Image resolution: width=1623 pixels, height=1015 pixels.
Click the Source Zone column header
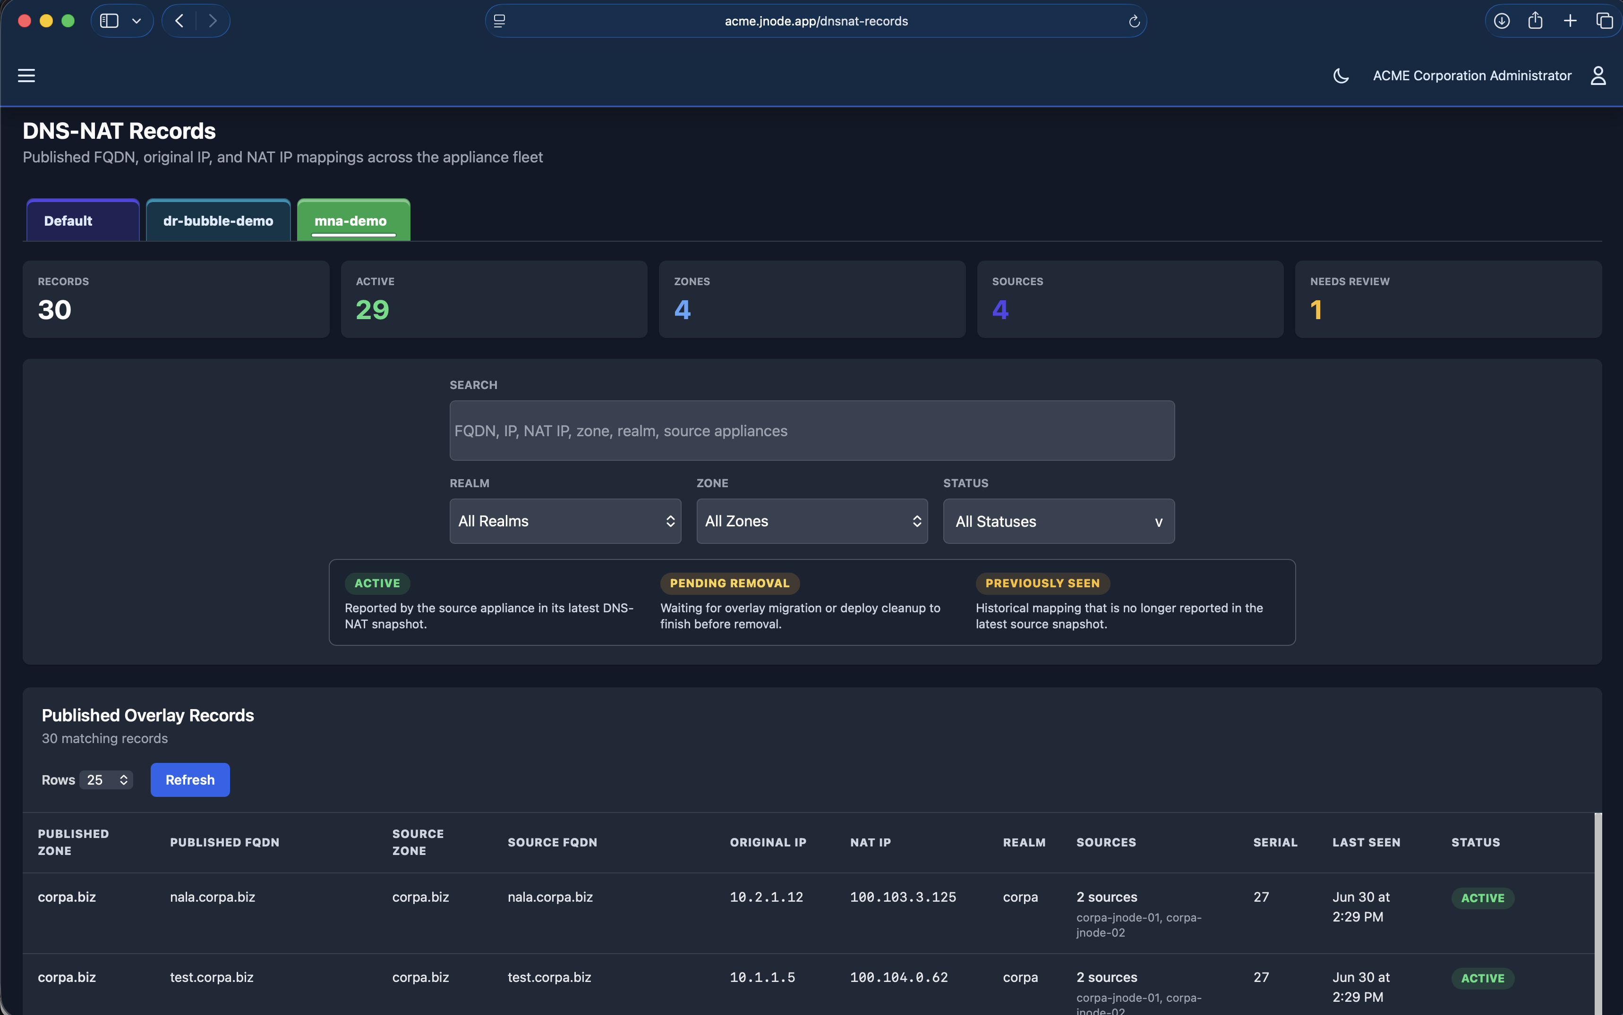(418, 842)
